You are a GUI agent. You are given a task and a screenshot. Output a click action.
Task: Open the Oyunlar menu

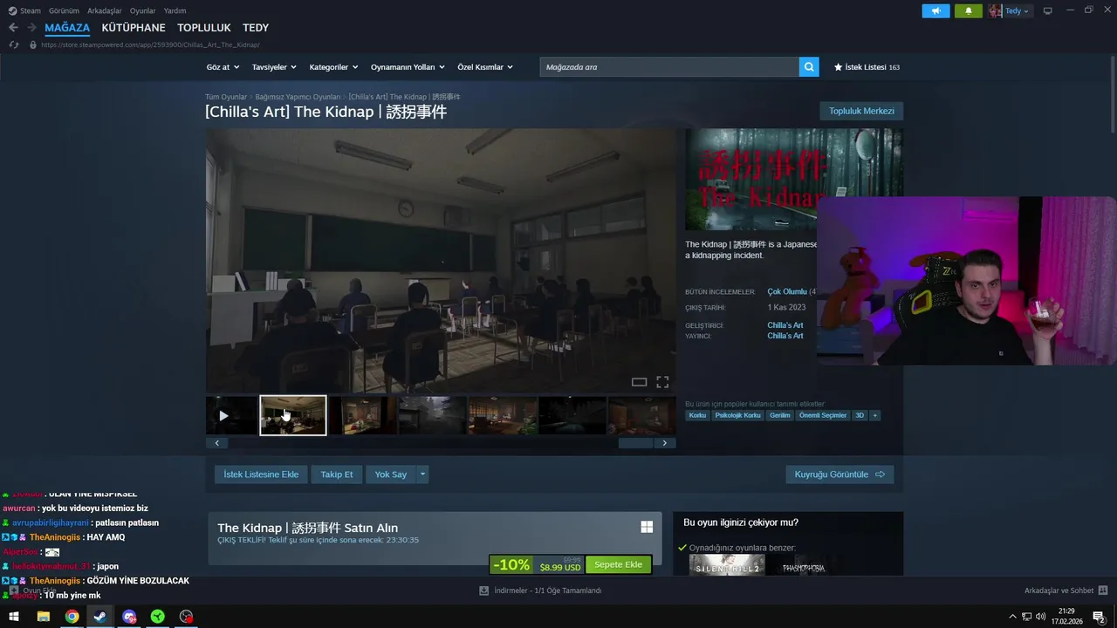(x=142, y=10)
